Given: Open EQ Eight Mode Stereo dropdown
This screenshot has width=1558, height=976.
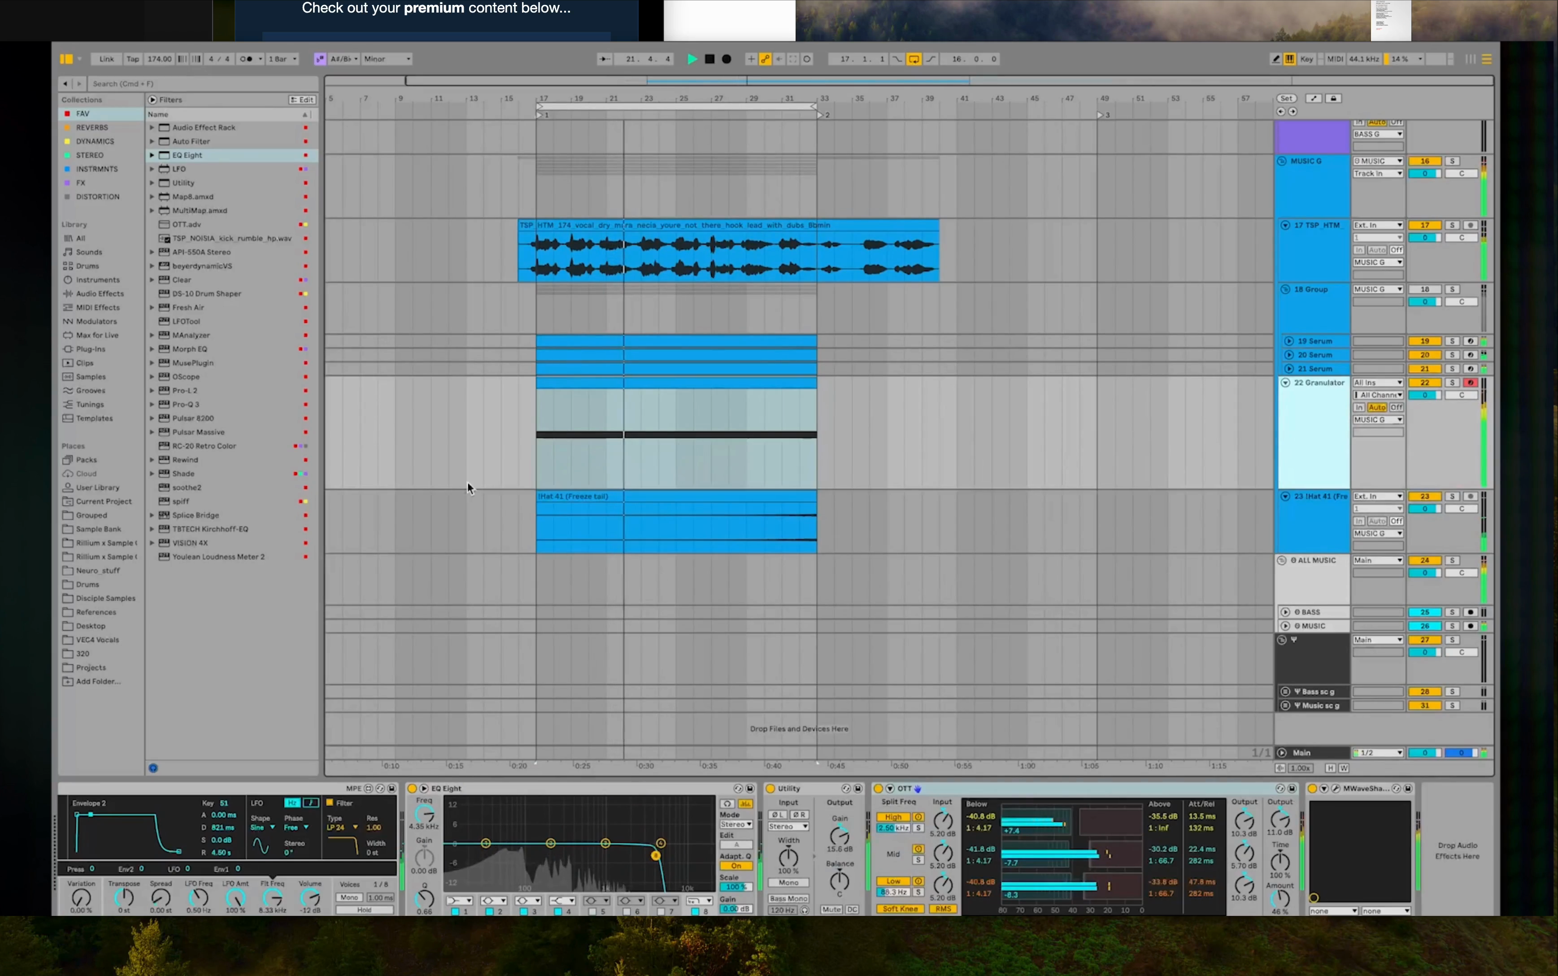Looking at the screenshot, I should [x=736, y=824].
